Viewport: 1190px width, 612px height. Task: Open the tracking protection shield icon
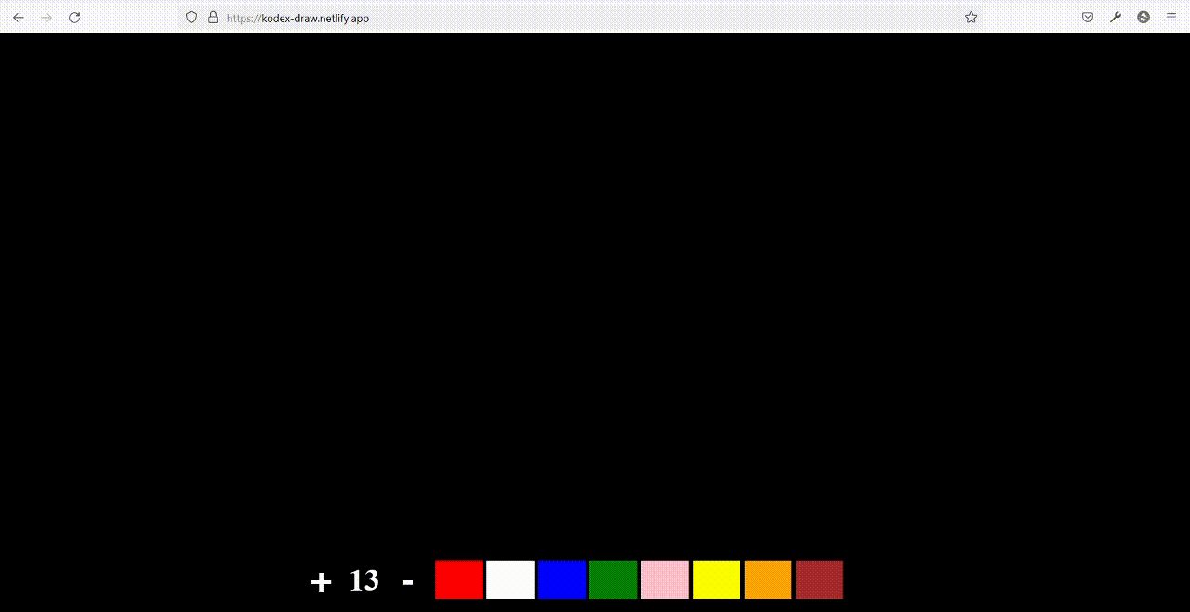pyautogui.click(x=192, y=18)
